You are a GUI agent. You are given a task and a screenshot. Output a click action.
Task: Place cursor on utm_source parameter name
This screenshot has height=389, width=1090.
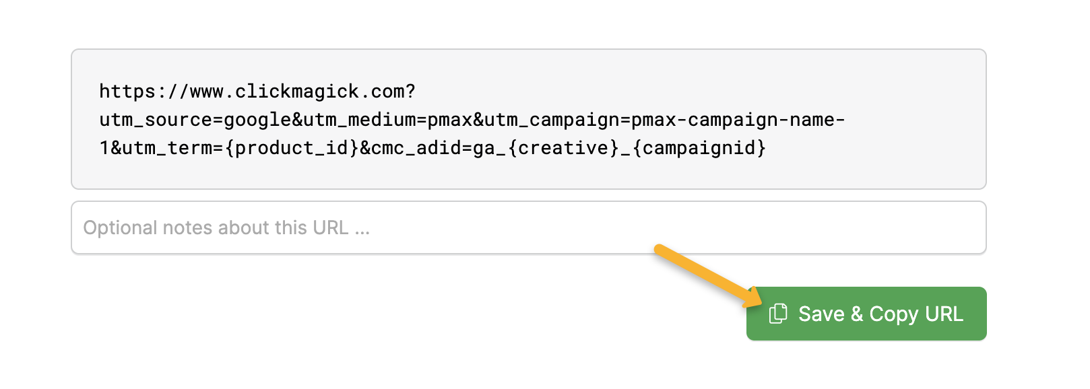coord(156,120)
